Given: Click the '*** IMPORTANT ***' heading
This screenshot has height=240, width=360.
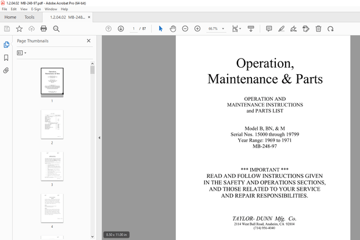Looking at the screenshot, I should (265, 170).
